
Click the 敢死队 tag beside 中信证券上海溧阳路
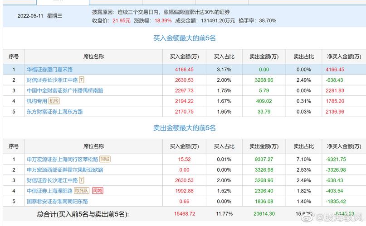click(82, 191)
